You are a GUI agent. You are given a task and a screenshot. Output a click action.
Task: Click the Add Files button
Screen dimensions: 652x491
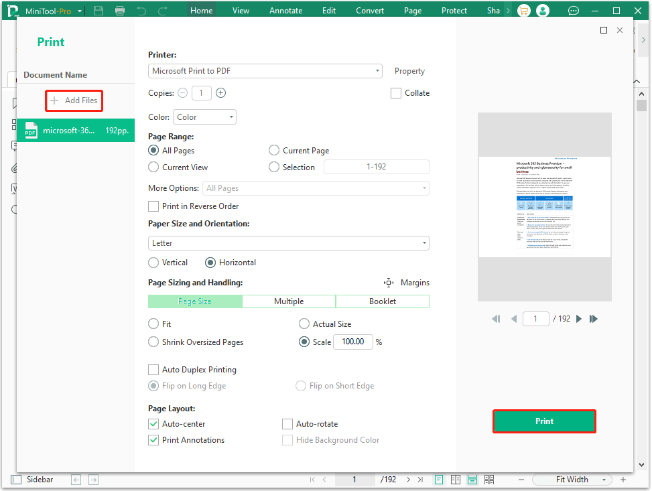point(74,100)
